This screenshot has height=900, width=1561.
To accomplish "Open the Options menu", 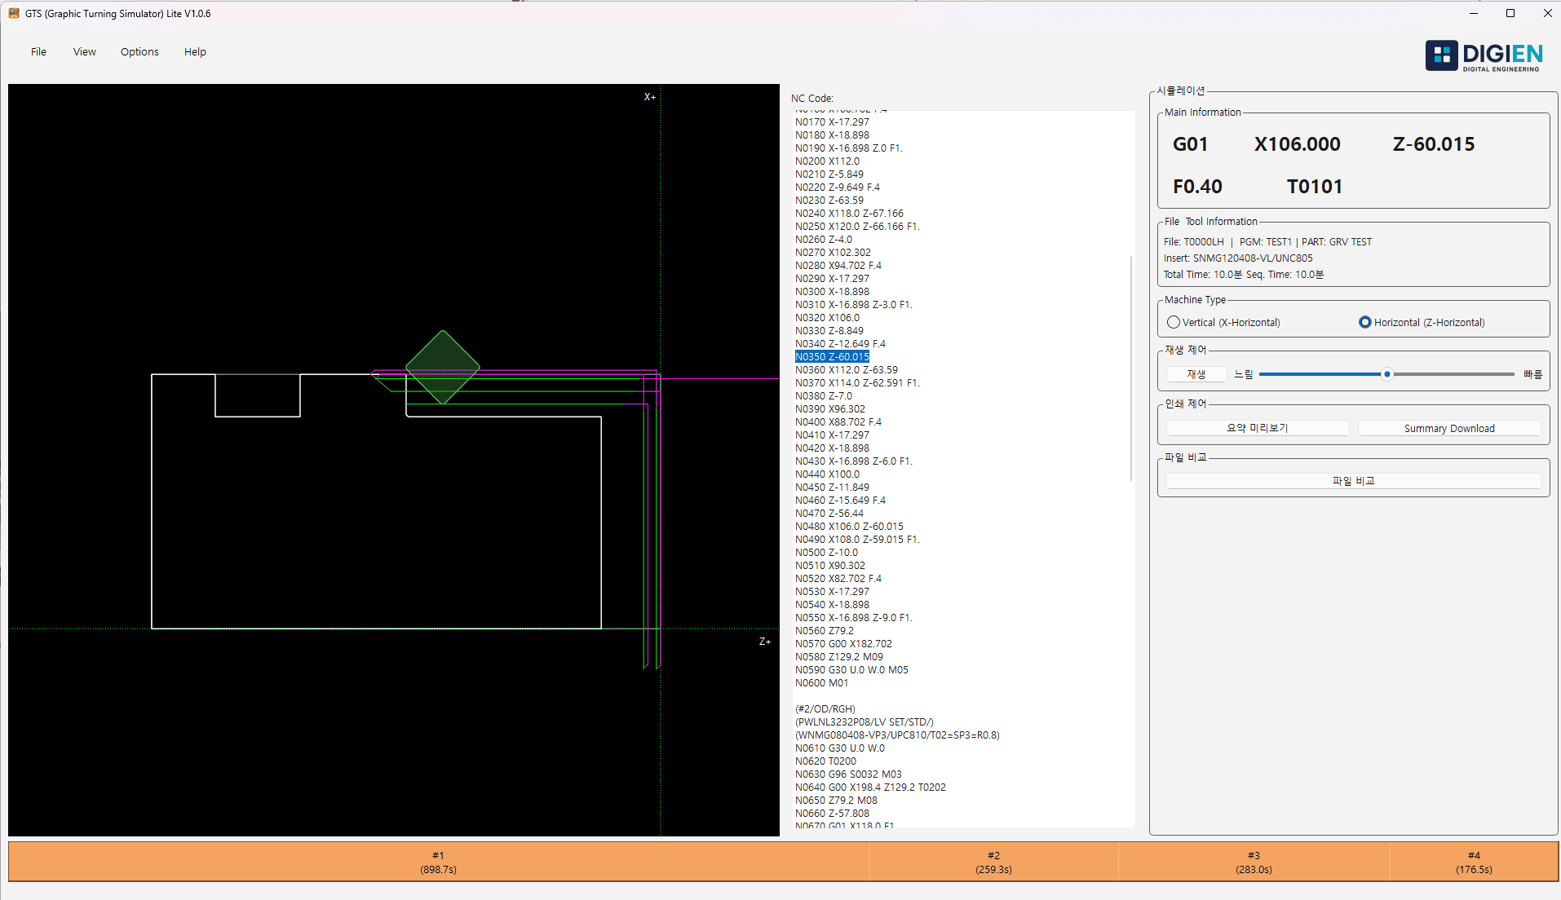I will point(139,51).
